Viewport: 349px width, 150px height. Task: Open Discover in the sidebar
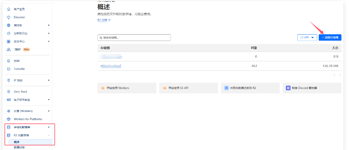(19, 17)
